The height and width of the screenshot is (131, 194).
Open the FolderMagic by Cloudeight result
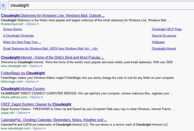pos(23,73)
